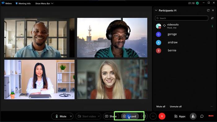Close the Participants panel
The width and height of the screenshot is (217, 122).
(213, 10)
